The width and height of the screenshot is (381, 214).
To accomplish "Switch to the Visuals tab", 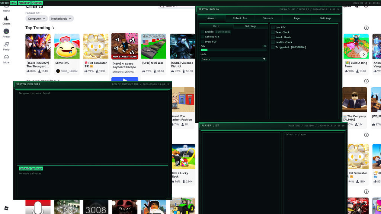I will [x=268, y=18].
